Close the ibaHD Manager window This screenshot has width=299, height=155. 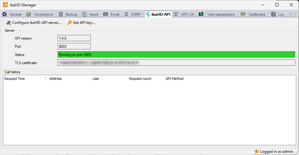tap(291, 5)
